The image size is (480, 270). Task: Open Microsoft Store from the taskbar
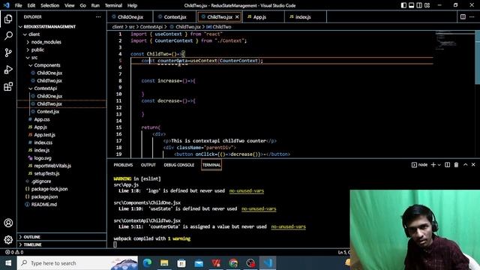pyautogui.click(x=181, y=263)
